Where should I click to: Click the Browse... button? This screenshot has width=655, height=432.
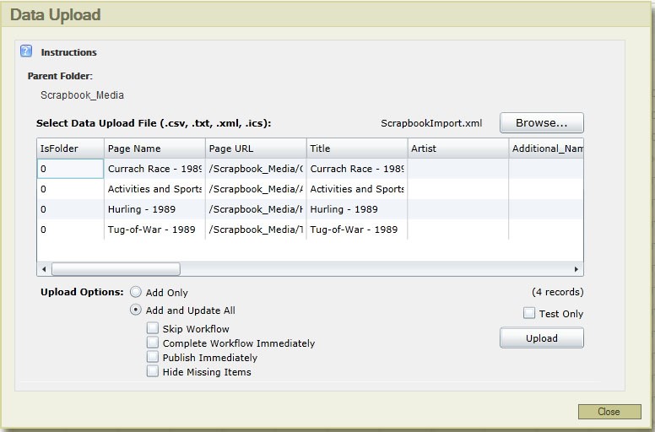point(541,122)
